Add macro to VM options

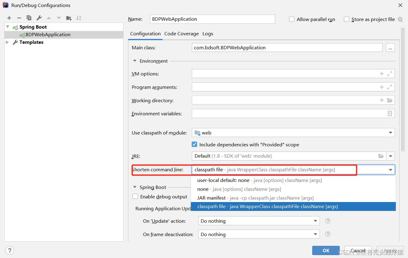381,74
